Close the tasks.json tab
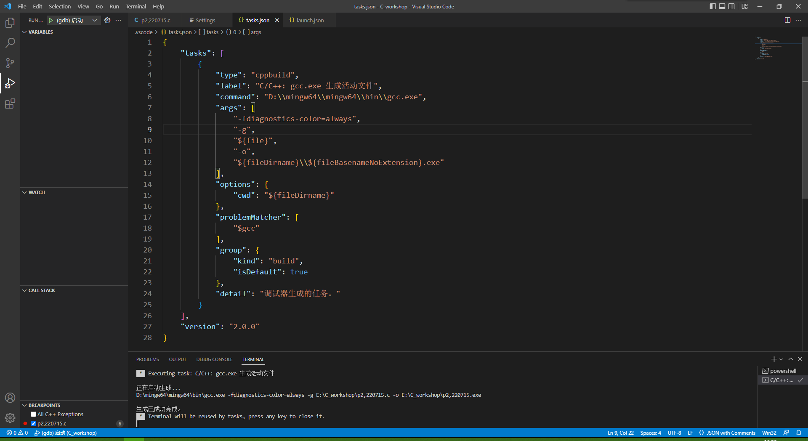Image resolution: width=808 pixels, height=441 pixels. point(277,20)
